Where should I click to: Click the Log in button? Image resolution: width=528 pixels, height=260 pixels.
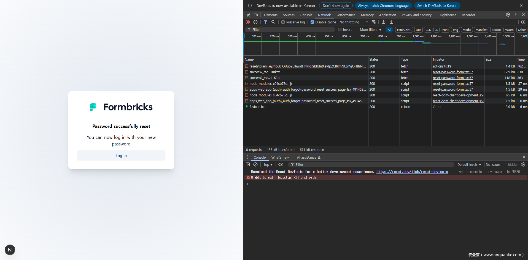[x=121, y=156]
